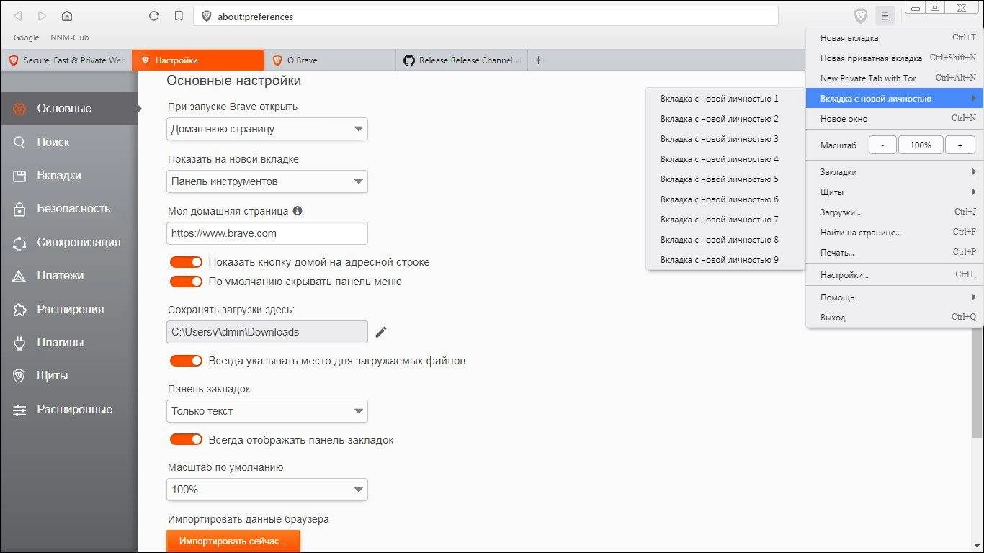Choose Загрузки... menu item
Viewport: 984px width, 553px height.
coord(895,212)
